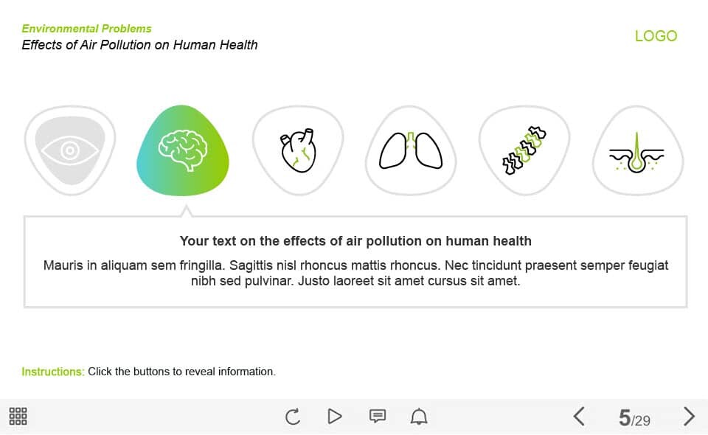Open the slide grid menu
Viewport: 708px width, 435px height.
coord(18,417)
